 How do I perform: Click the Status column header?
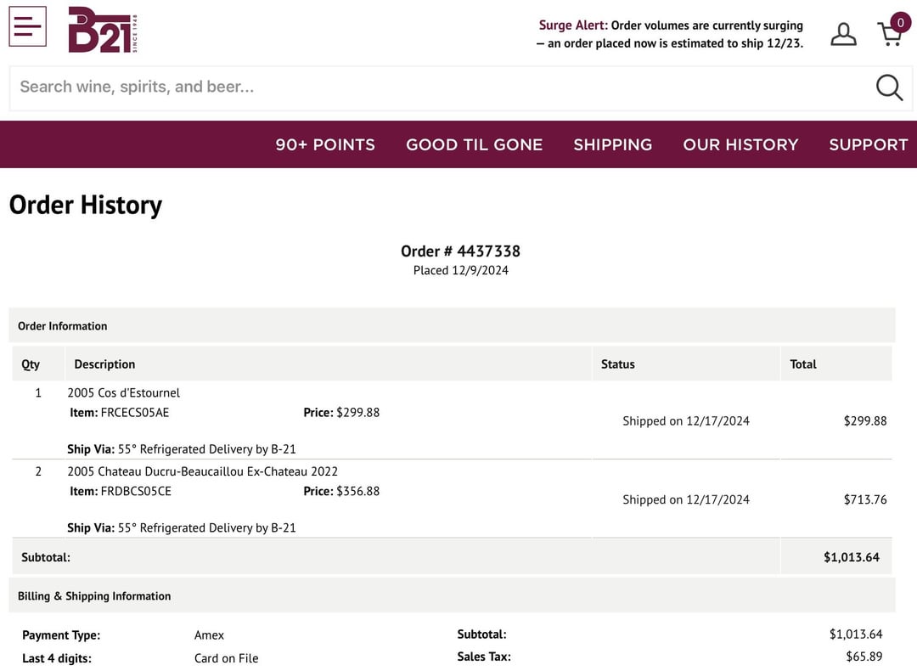point(617,364)
